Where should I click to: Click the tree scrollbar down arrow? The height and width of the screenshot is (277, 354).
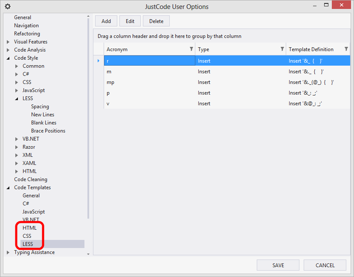click(88, 254)
